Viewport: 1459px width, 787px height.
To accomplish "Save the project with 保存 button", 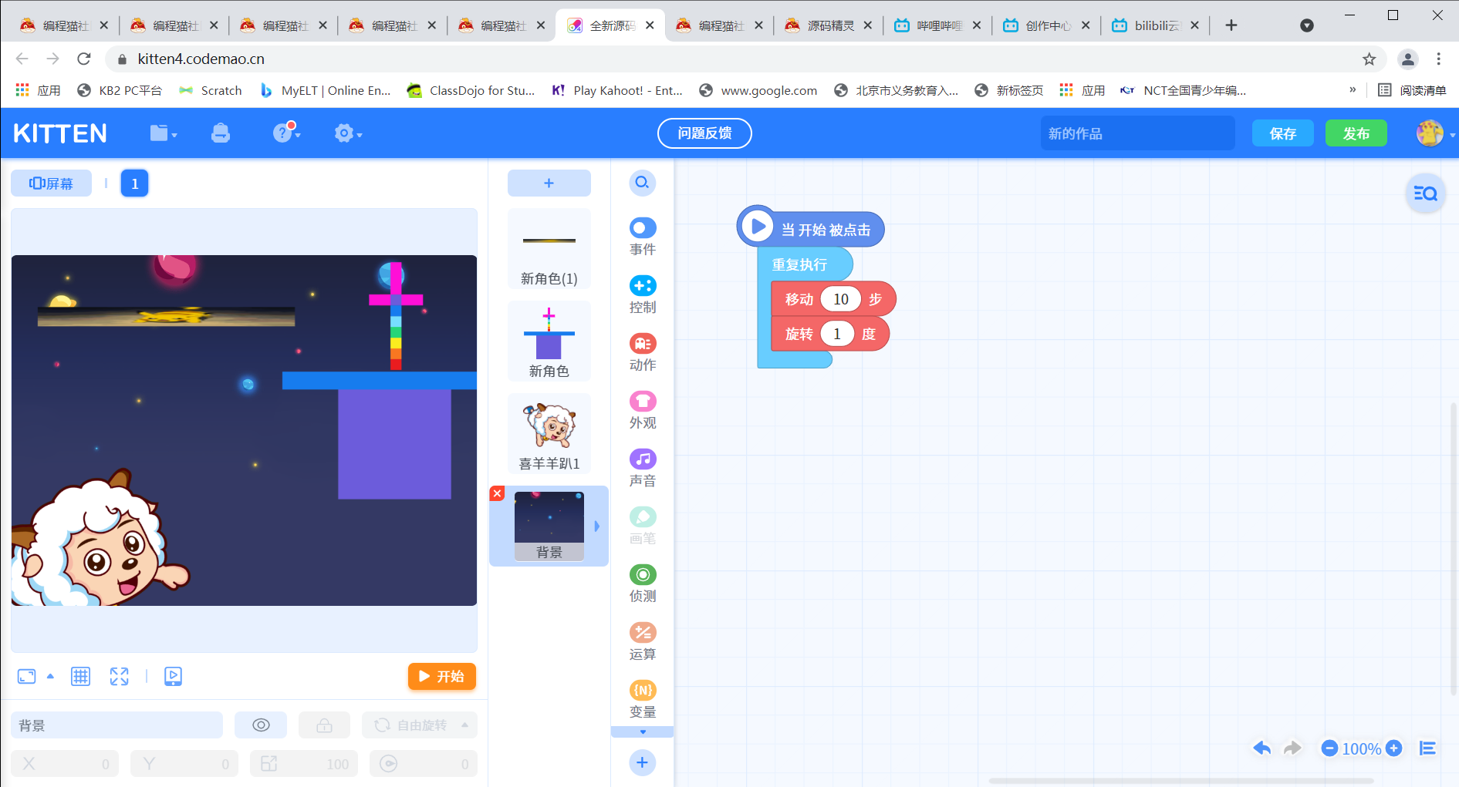I will [1282, 133].
